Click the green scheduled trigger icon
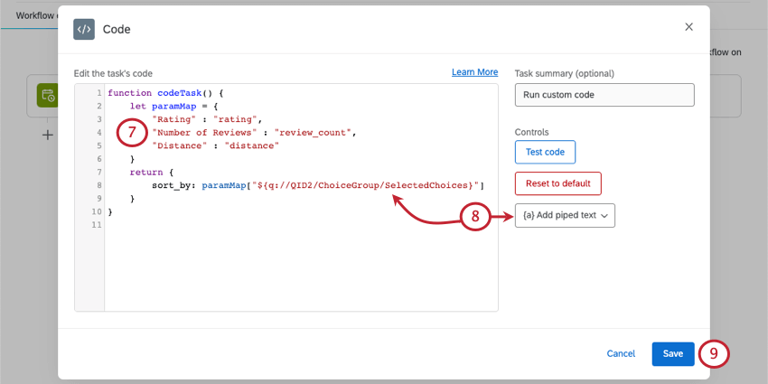This screenshot has width=768, height=384. [x=47, y=95]
